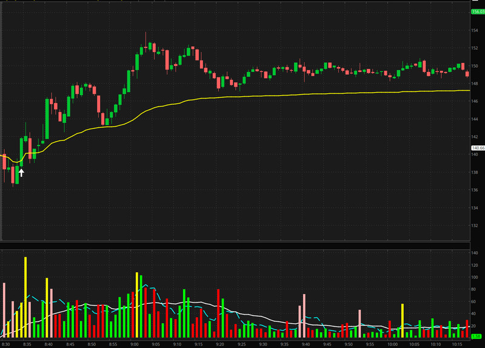Click the 142 price axis label
This screenshot has width=485, height=348.
(x=475, y=137)
